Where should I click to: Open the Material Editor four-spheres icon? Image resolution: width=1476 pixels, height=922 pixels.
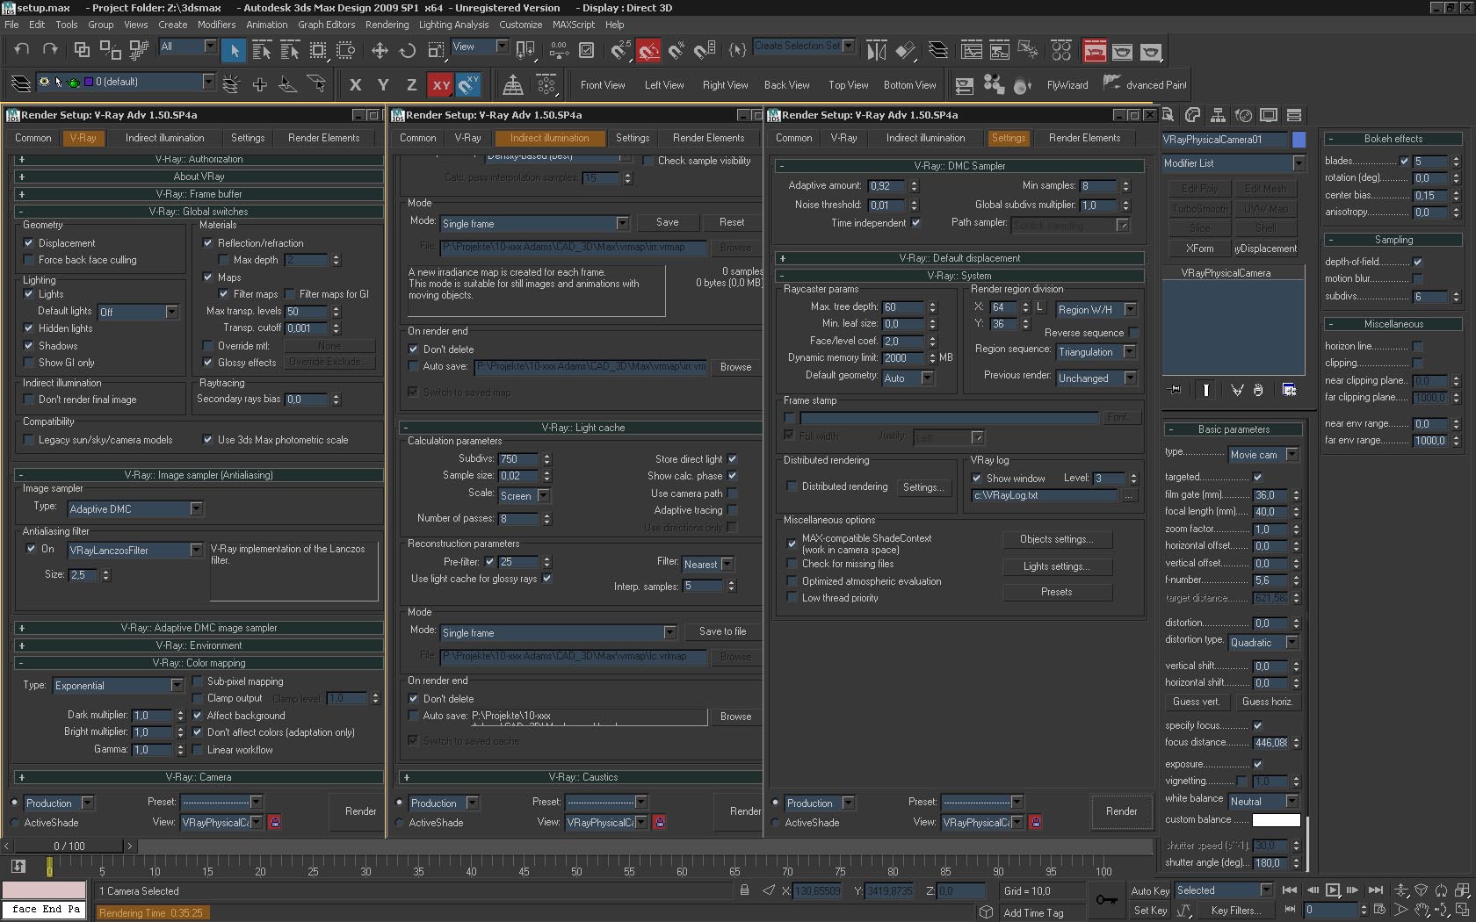click(x=1060, y=50)
